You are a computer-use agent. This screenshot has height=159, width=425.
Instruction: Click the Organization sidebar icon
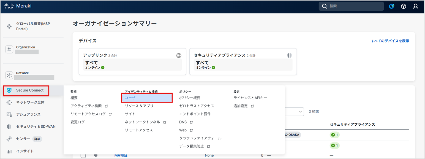pyautogui.click(x=9, y=49)
